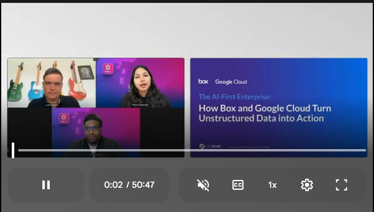Click the woman speaker's video tile
Viewport: 374px width, 212px height.
(x=140, y=83)
